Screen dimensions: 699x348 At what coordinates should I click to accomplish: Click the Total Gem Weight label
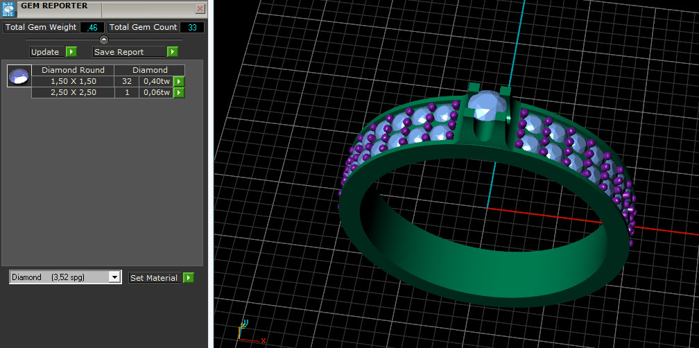pyautogui.click(x=41, y=27)
